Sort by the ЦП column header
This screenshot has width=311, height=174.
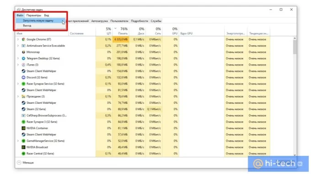tap(104, 31)
